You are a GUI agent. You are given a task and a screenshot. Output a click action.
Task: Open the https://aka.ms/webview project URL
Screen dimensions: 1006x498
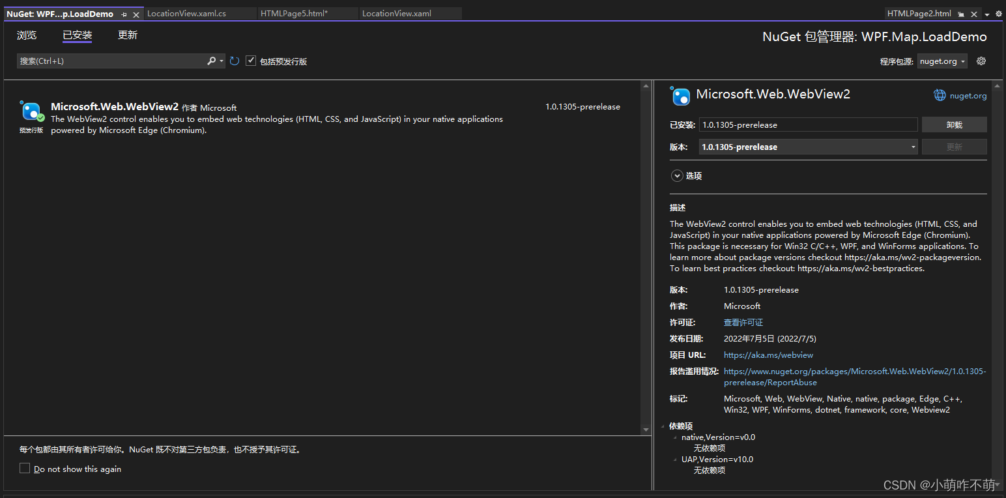coord(768,355)
